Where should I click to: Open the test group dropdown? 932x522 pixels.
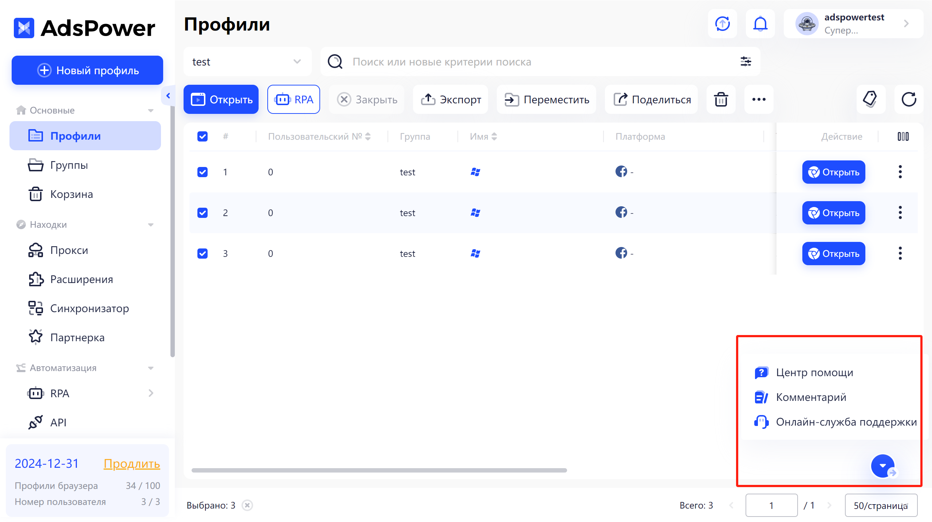247,61
